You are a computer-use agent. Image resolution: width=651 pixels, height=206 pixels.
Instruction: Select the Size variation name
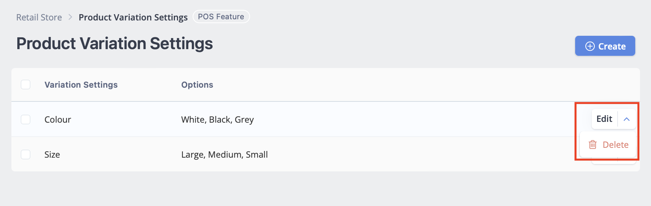[x=52, y=154]
